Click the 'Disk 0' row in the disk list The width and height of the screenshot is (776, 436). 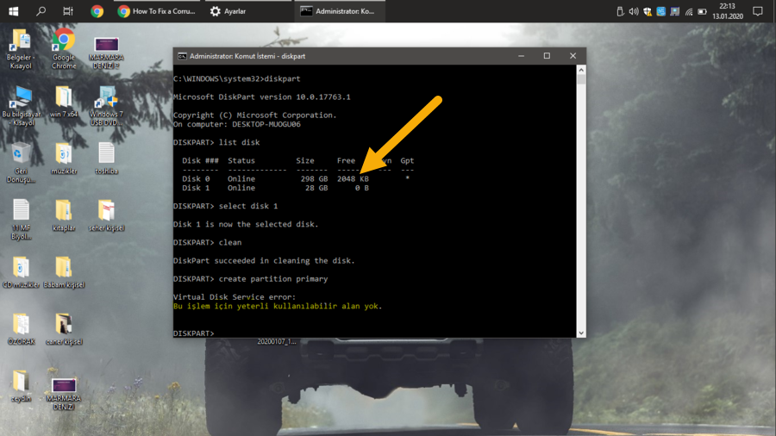click(296, 178)
